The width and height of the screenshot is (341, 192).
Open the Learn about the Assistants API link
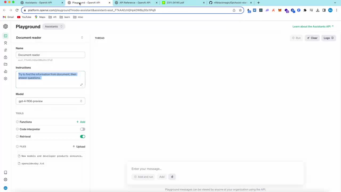coord(313,26)
